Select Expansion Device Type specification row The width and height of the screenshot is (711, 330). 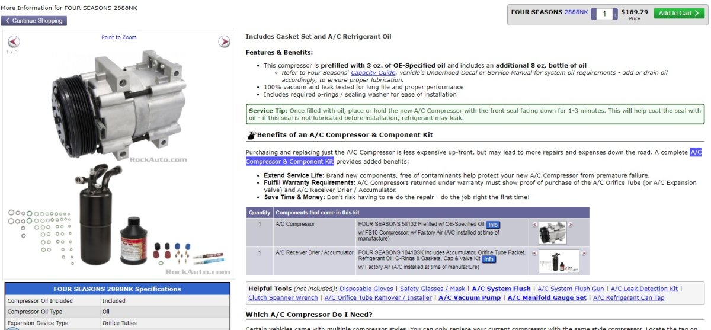[117, 323]
